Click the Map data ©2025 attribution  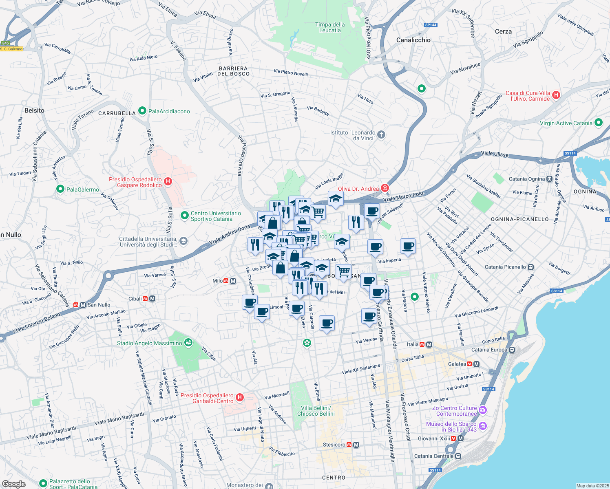tap(592, 486)
